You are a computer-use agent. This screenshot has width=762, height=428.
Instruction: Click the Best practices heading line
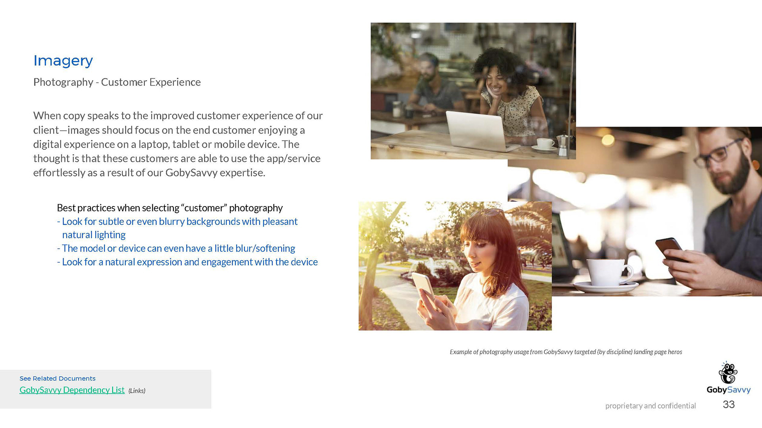tap(170, 208)
